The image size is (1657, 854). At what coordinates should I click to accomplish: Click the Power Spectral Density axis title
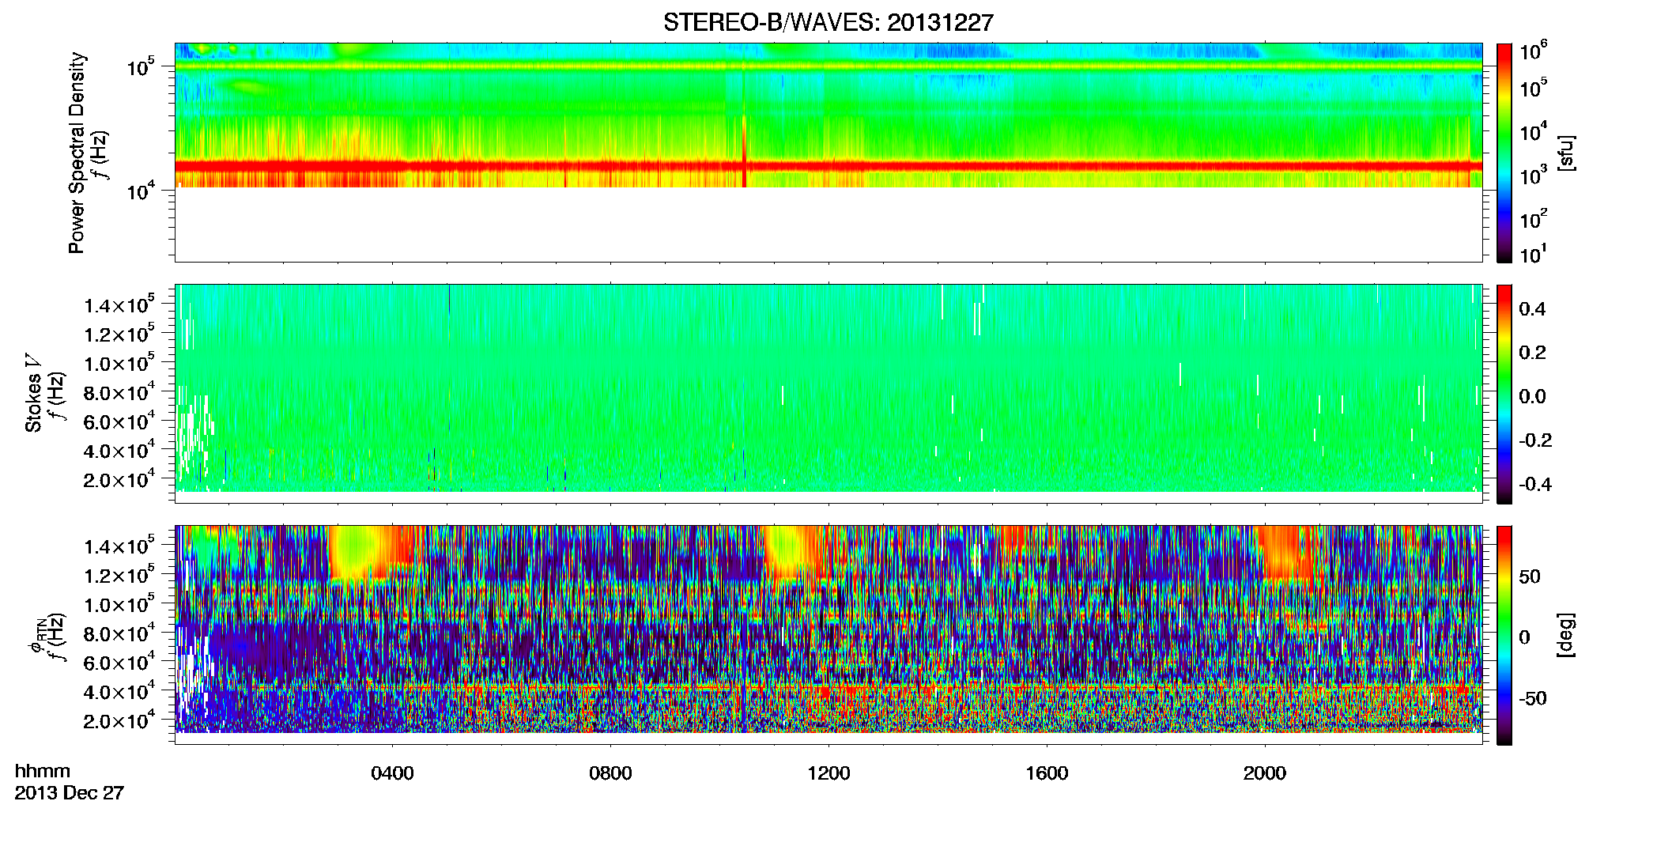(77, 153)
